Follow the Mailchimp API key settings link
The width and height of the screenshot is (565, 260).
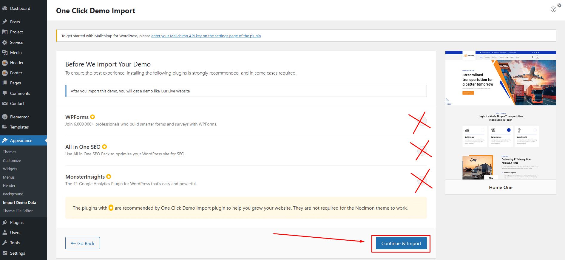pyautogui.click(x=206, y=36)
